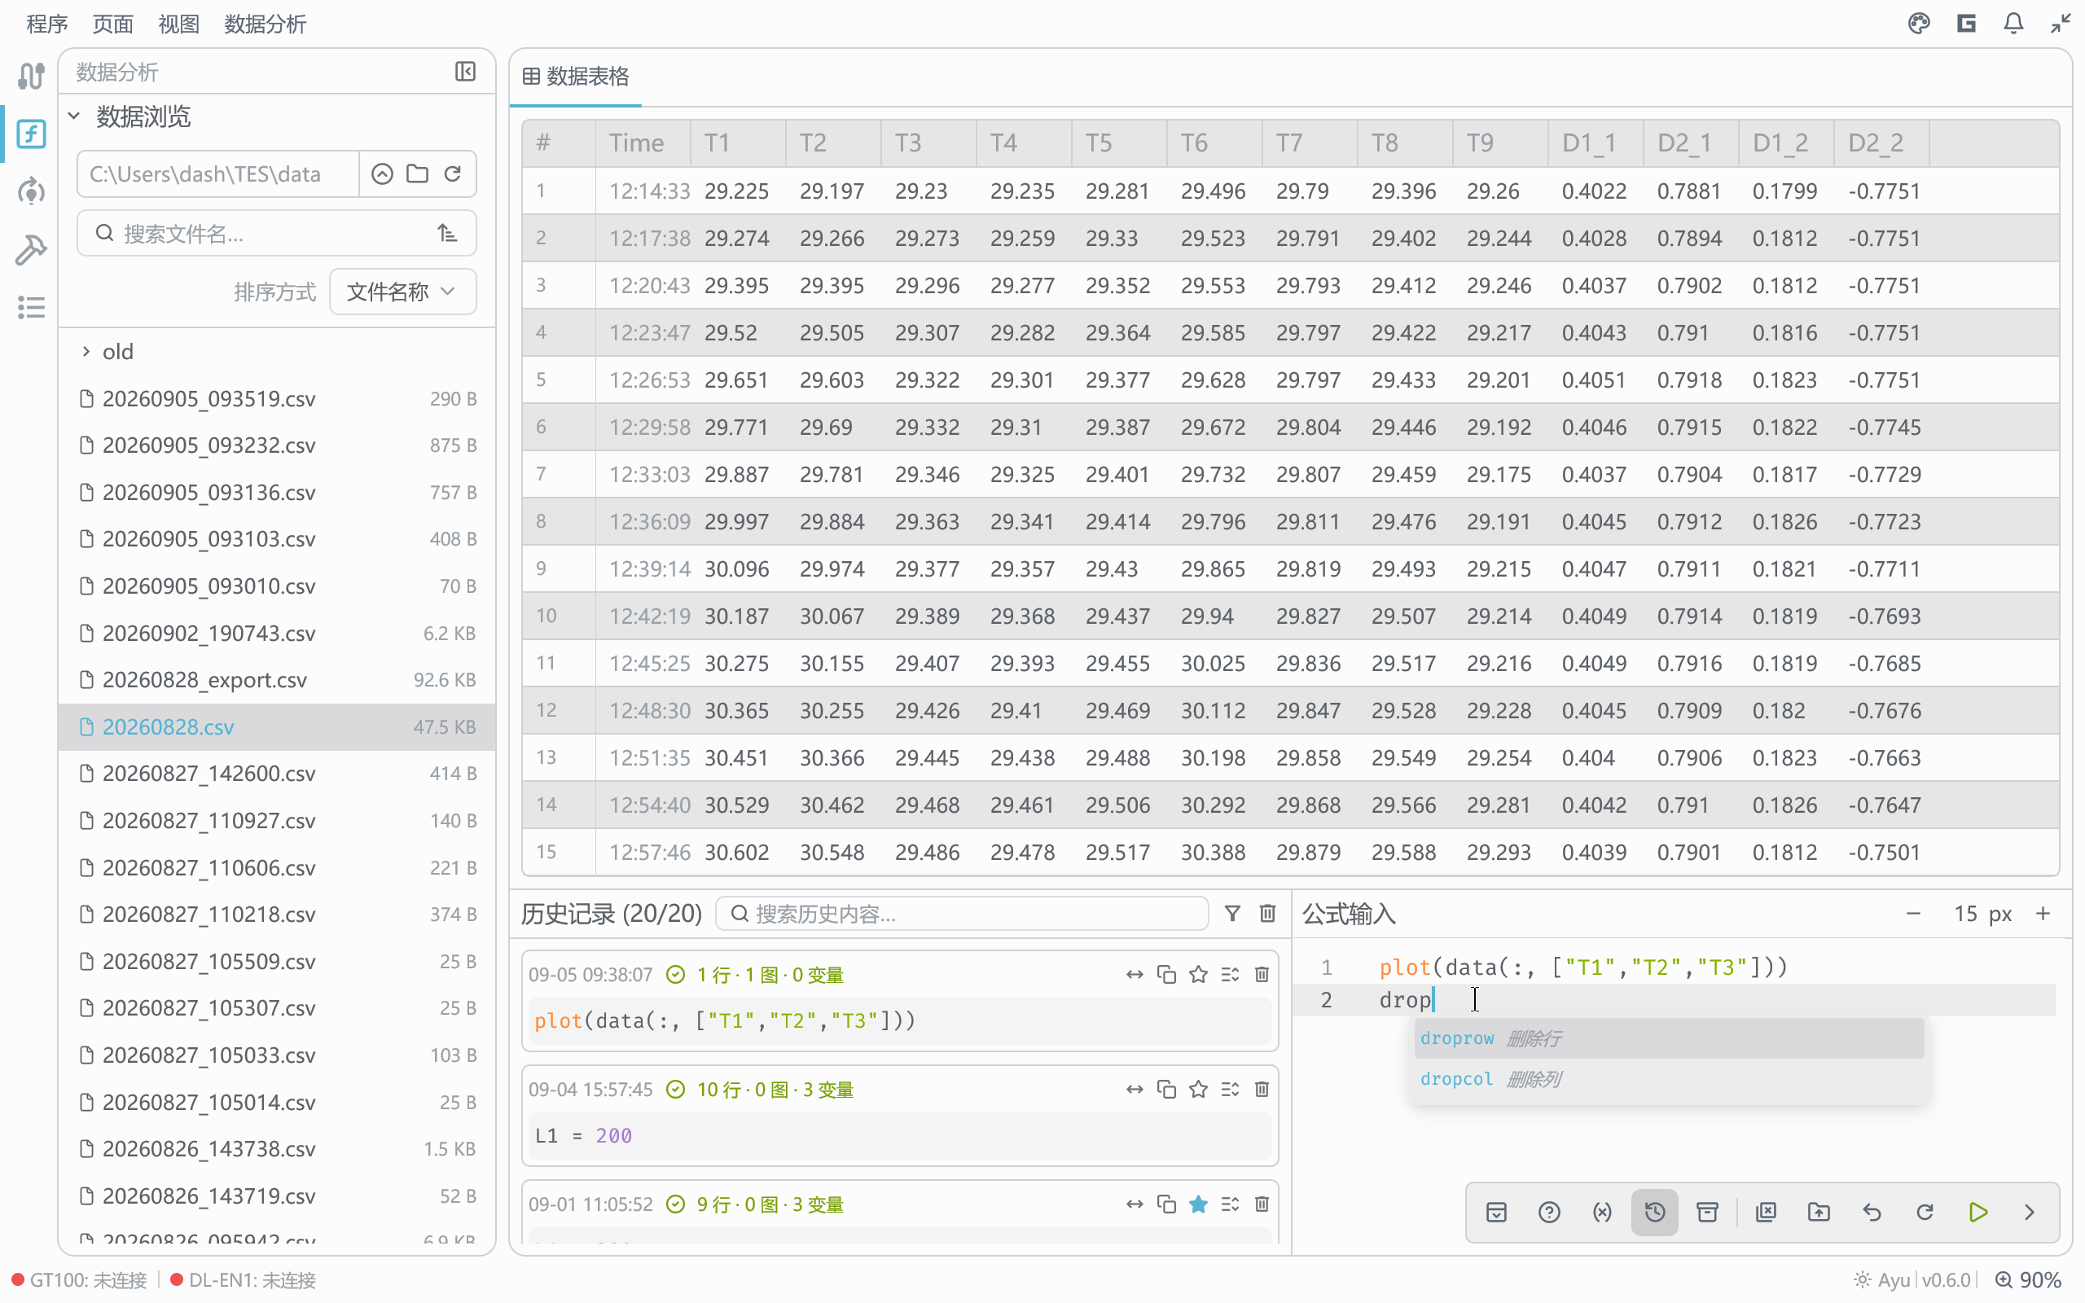Choose the dropcol autocomplete suggestion
Image resolution: width=2085 pixels, height=1303 pixels.
pyautogui.click(x=1669, y=1079)
